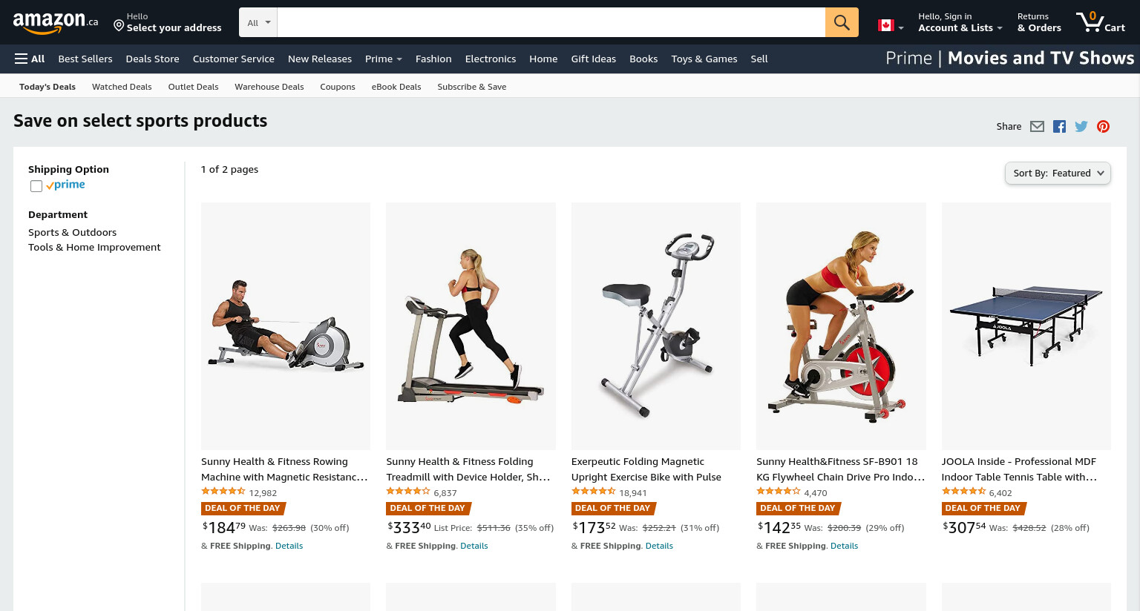The image size is (1140, 611).
Task: Open the JOOLA table tennis table thumbnail
Action: tap(1026, 326)
